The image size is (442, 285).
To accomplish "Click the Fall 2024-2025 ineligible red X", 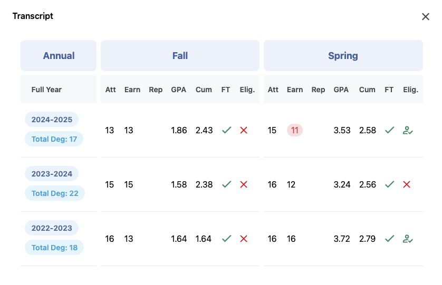I will tap(244, 130).
